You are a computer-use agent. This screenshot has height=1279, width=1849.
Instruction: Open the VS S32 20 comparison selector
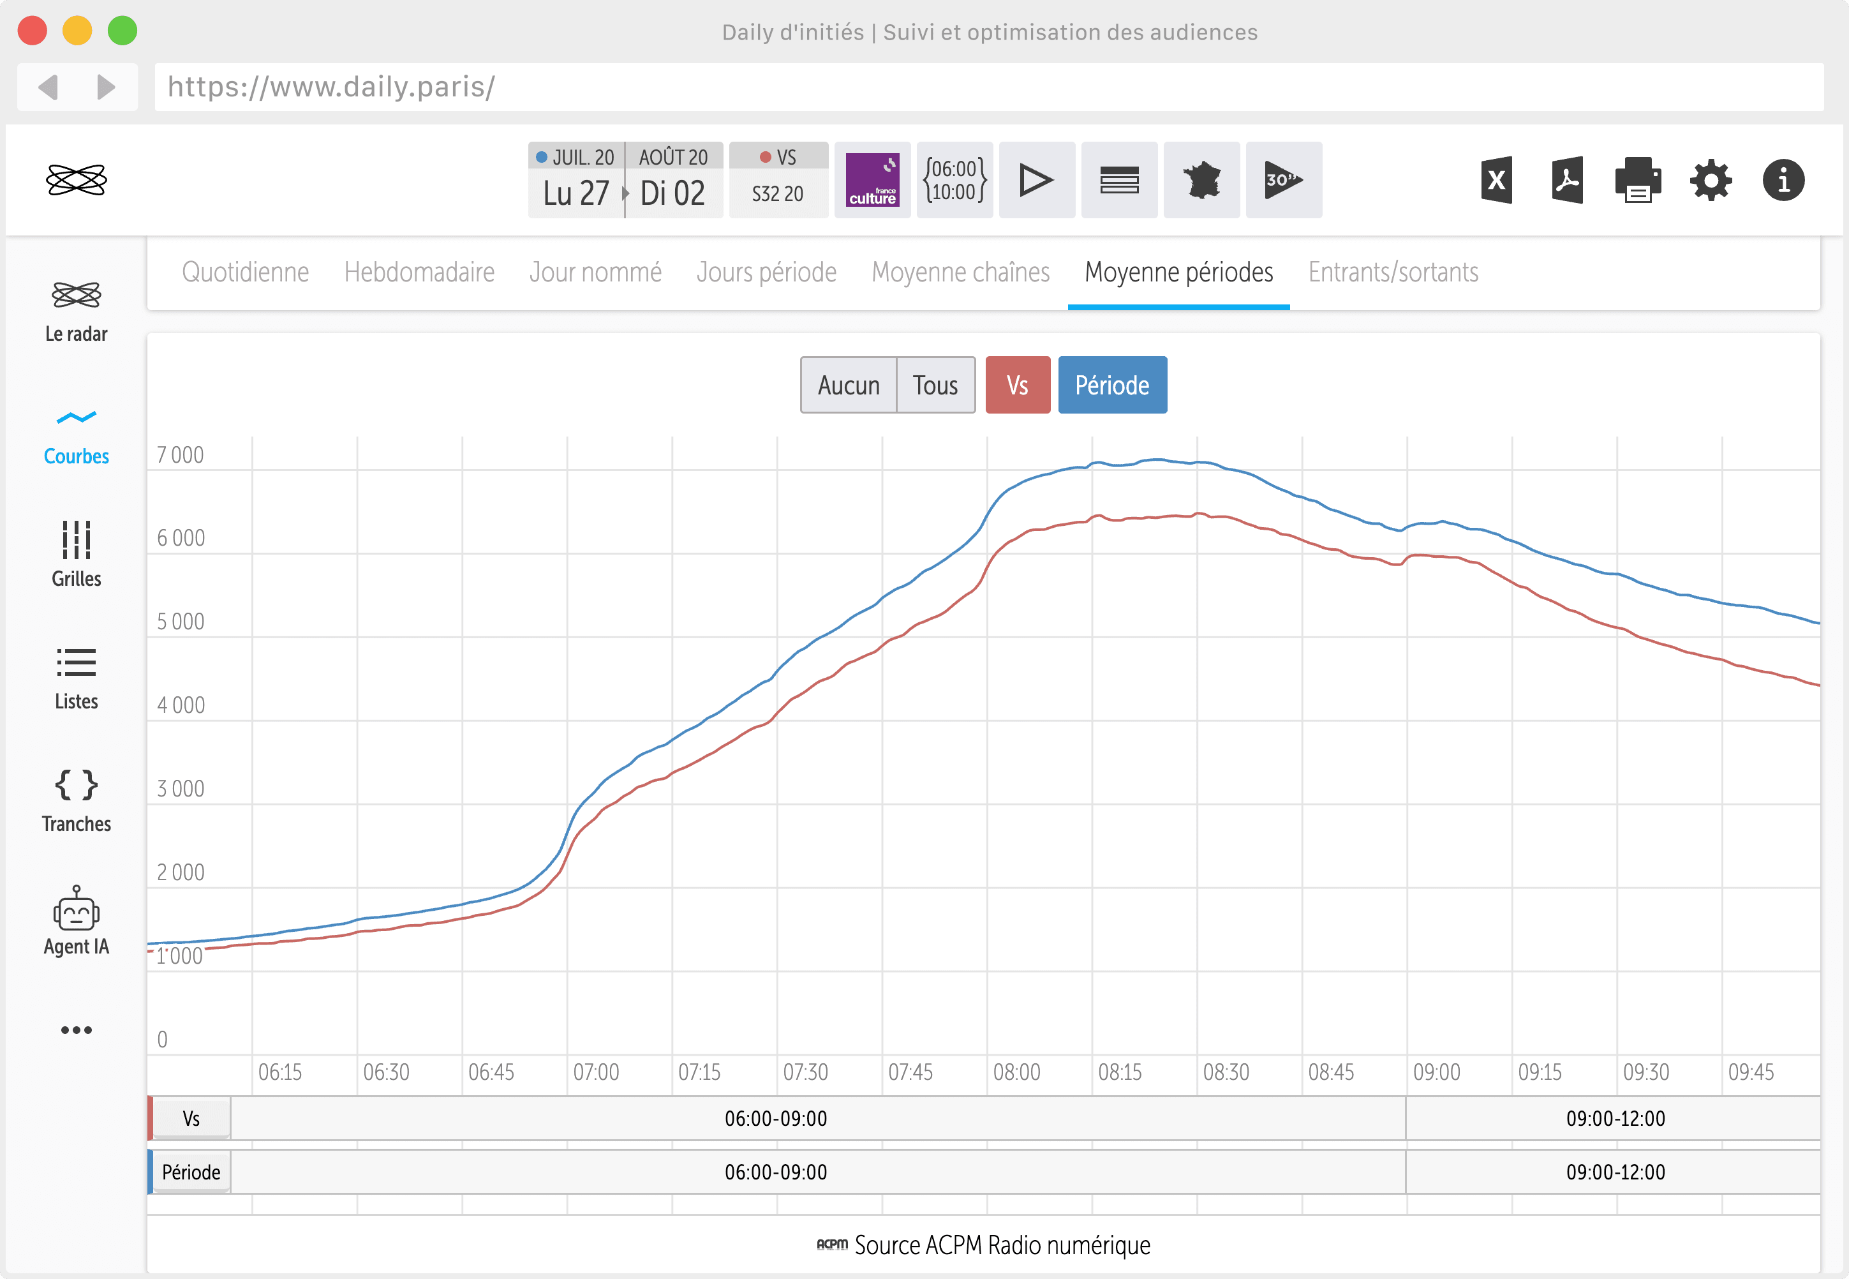point(778,179)
